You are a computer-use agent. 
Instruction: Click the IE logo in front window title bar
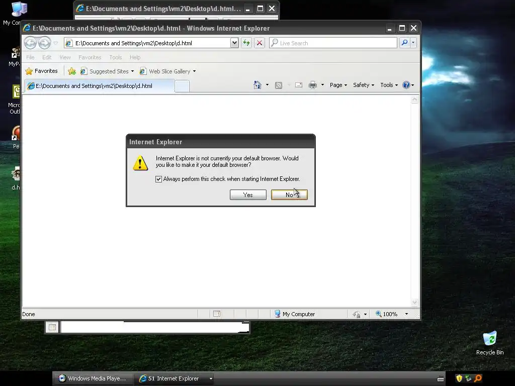point(27,28)
